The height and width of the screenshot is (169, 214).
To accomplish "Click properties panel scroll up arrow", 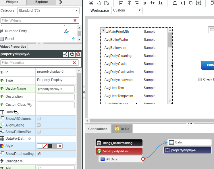I will pos(79,70).
